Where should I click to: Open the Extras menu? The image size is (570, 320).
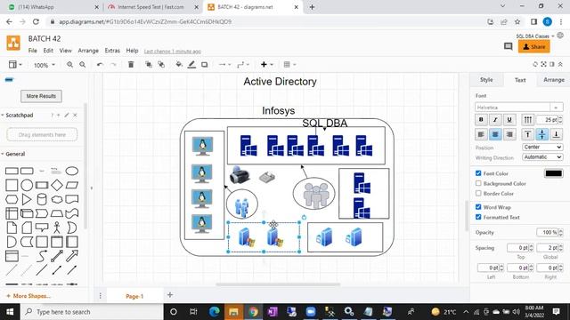[x=112, y=51]
